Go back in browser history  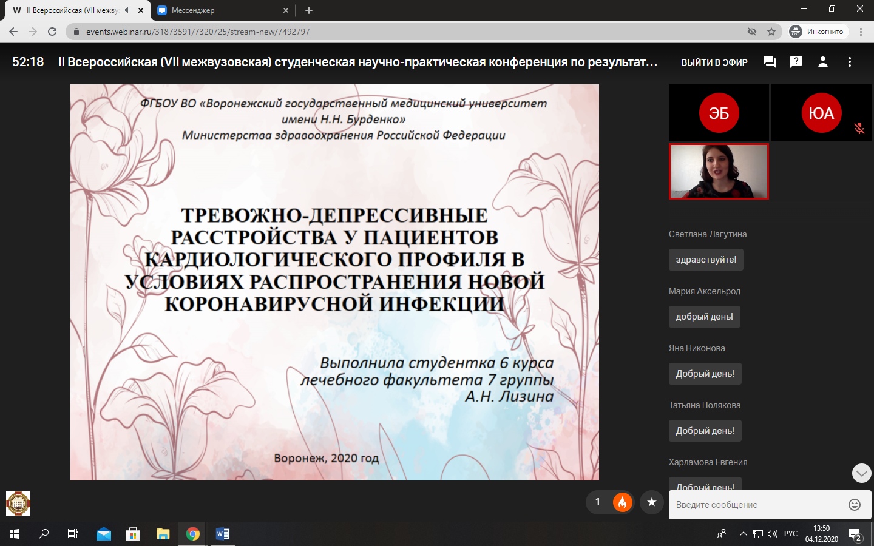[x=13, y=32]
